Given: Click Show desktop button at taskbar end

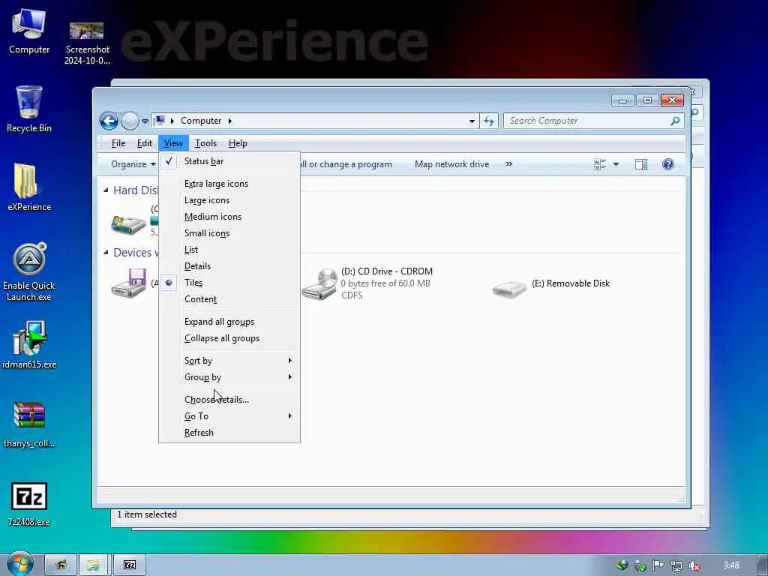Looking at the screenshot, I should tap(762, 565).
